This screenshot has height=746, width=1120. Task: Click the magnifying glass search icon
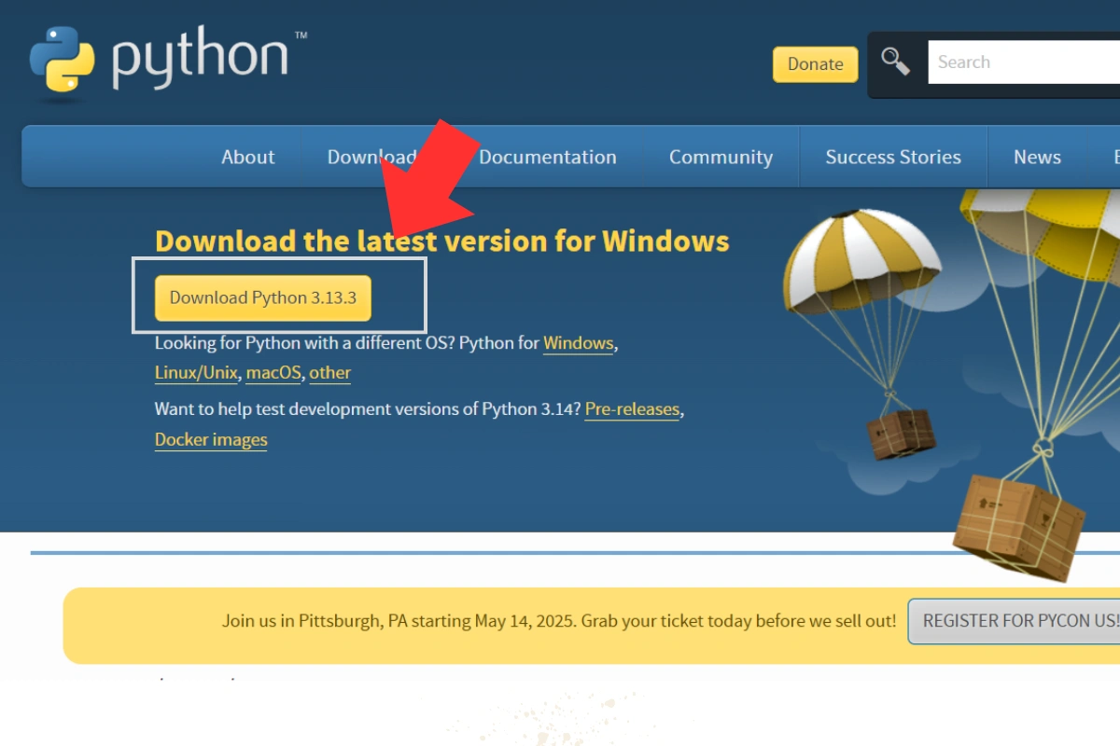coord(896,62)
